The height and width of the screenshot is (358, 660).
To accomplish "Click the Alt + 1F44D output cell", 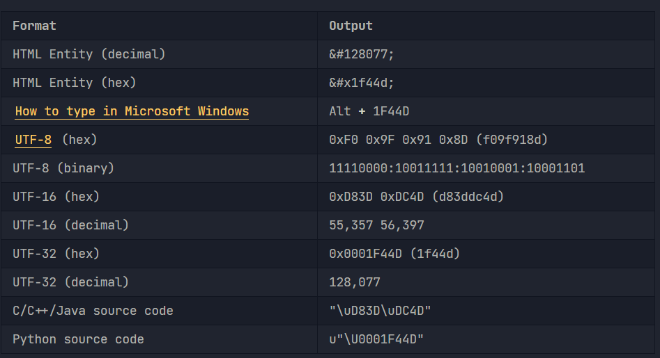I will click(x=369, y=111).
